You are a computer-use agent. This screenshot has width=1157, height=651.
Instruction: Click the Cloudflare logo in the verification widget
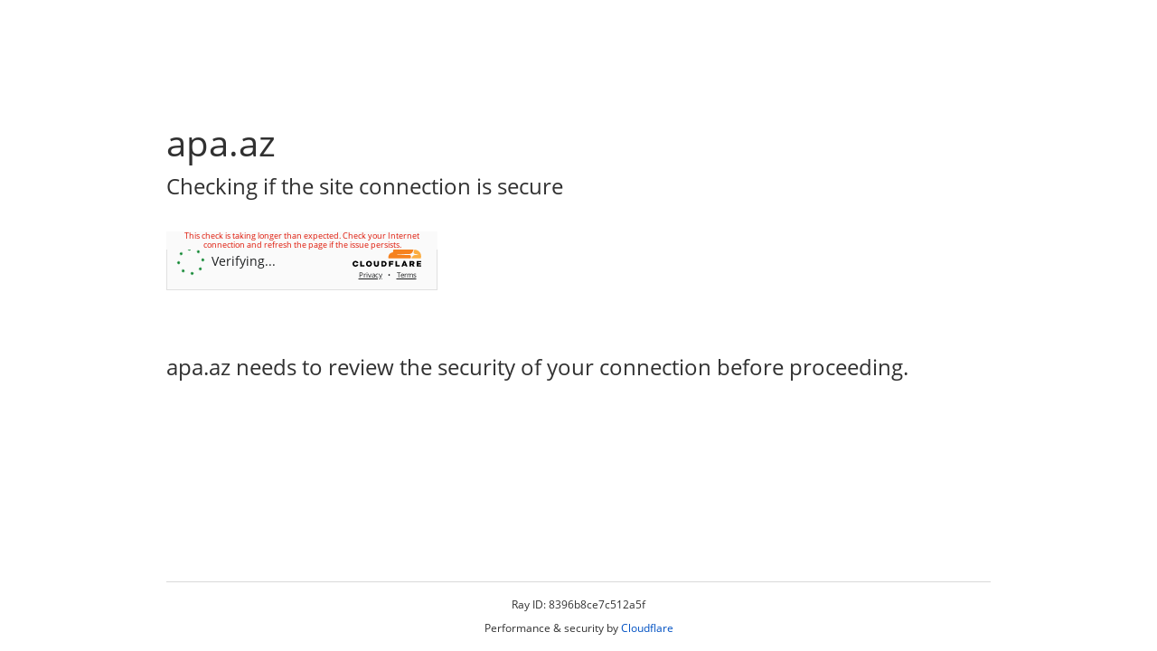(386, 257)
